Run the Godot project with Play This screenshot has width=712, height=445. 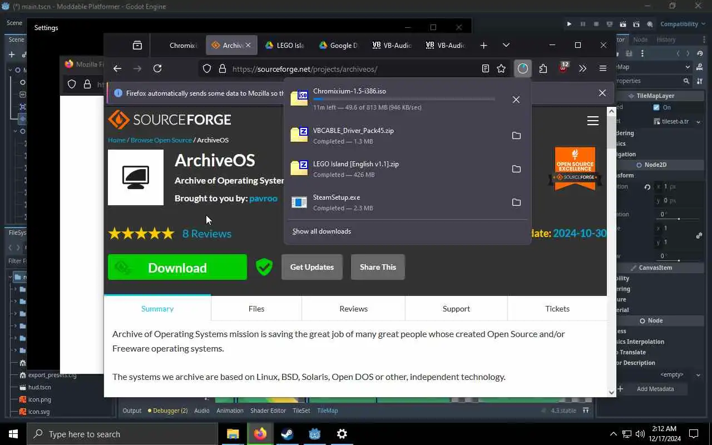(x=569, y=24)
